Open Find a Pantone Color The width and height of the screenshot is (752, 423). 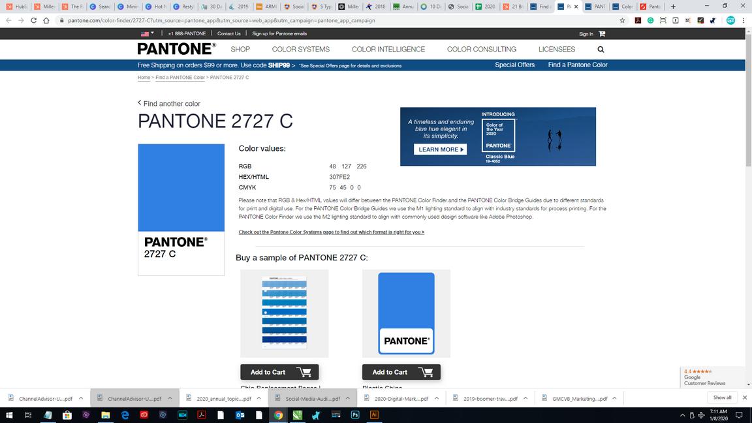[578, 65]
